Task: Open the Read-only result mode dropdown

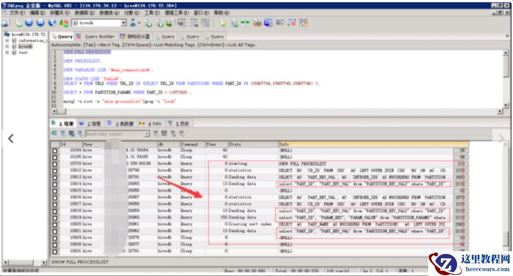Action: (146, 134)
